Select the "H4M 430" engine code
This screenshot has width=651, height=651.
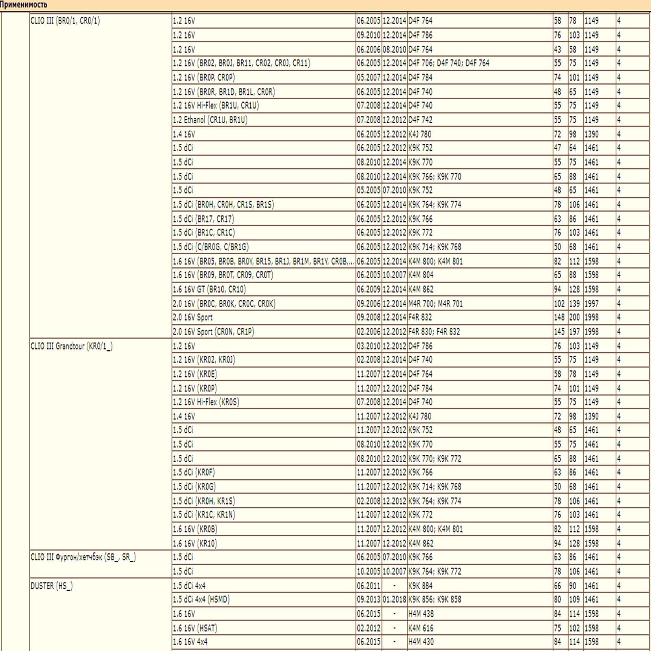pos(421,642)
